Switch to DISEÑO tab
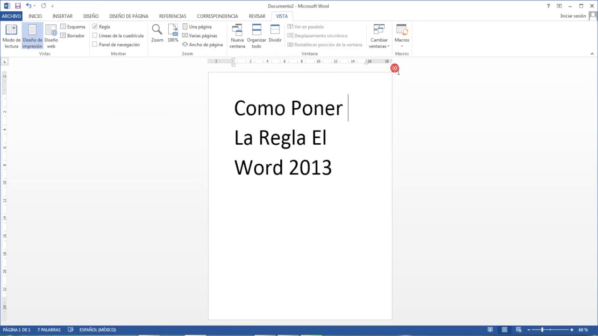The image size is (598, 336). 91,16
